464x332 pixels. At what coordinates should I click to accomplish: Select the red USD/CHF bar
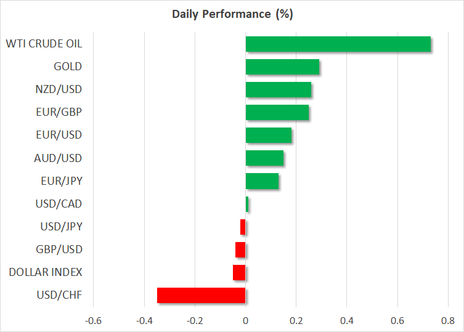201,295
